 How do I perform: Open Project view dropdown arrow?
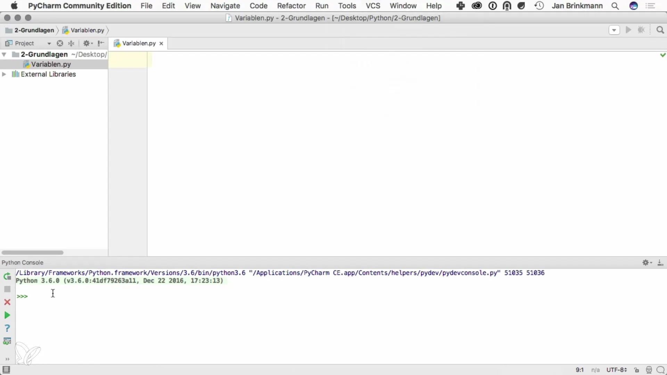(x=49, y=44)
